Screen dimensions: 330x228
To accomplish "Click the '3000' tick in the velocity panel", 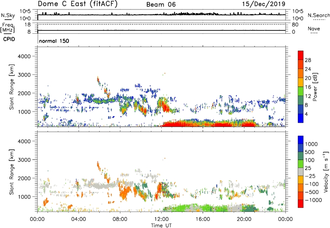I will pos(24,160).
